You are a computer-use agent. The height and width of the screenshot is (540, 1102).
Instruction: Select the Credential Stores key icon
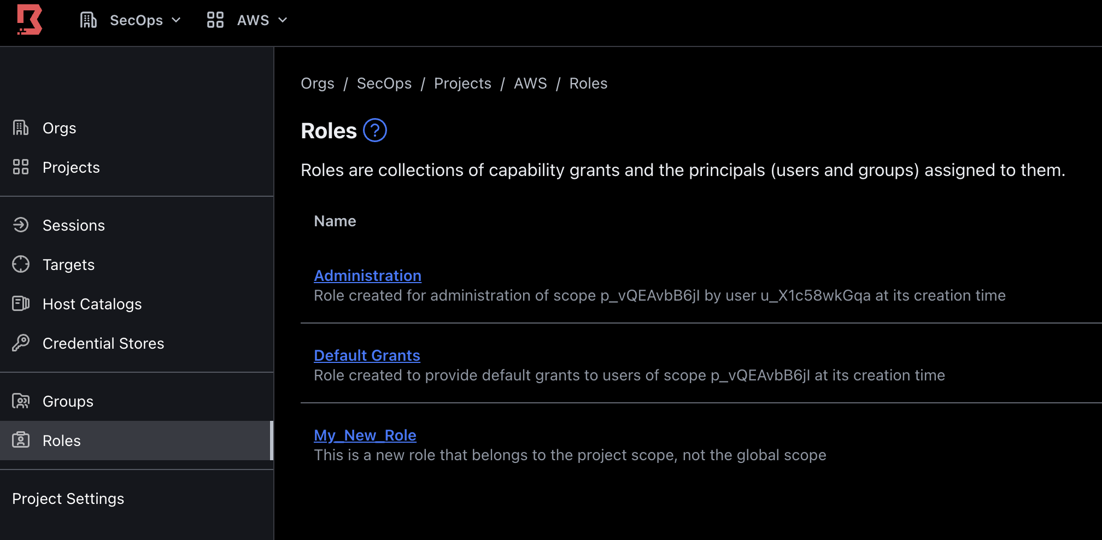coord(20,343)
